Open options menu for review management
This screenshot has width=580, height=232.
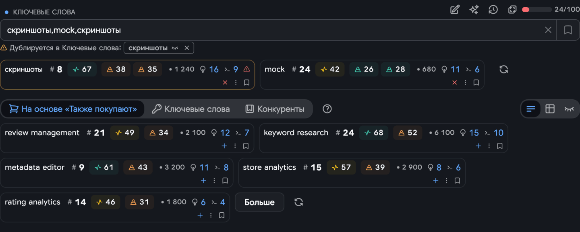coord(235,146)
